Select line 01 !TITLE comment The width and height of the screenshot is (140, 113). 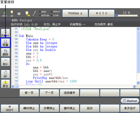35,29
